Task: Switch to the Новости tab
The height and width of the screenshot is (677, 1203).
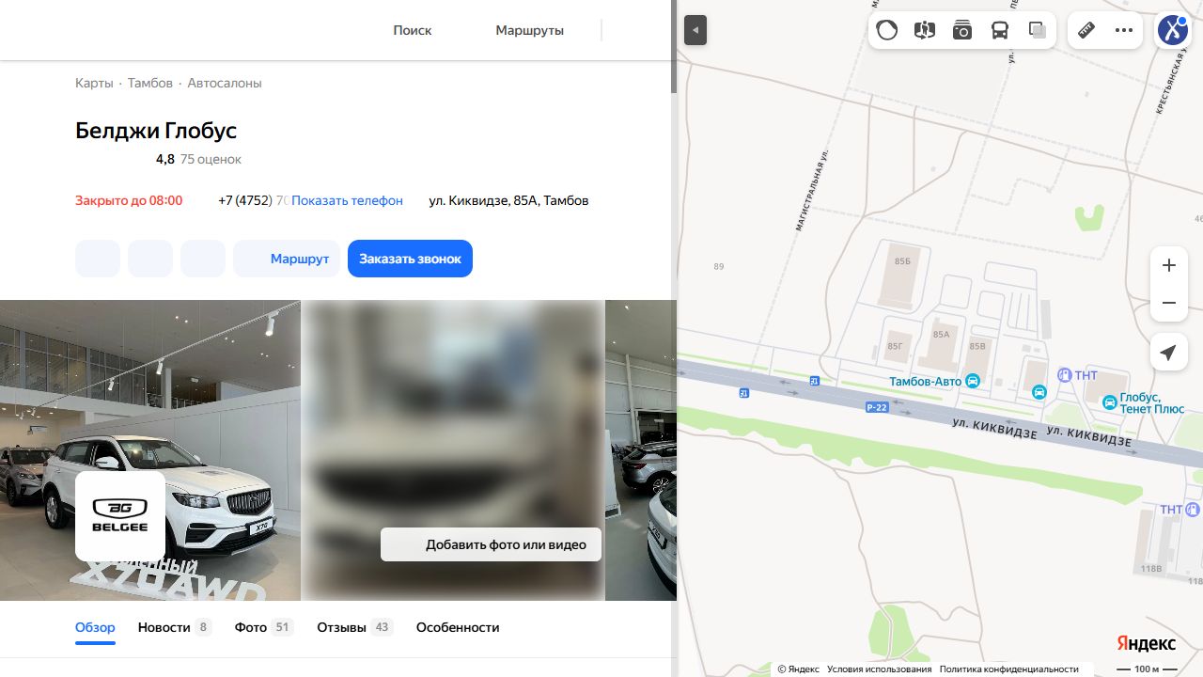Action: tap(175, 627)
